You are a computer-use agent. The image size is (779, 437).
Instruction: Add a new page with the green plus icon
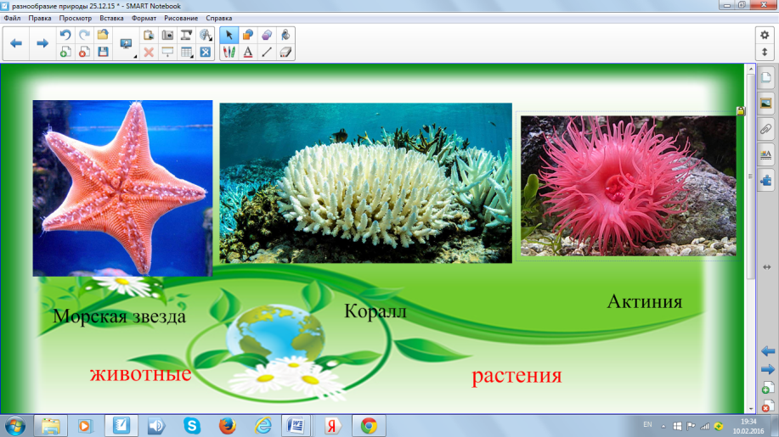tap(65, 52)
